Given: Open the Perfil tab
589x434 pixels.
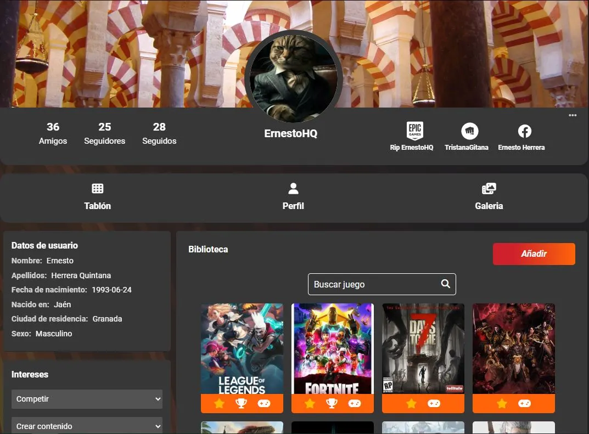Looking at the screenshot, I should point(293,197).
